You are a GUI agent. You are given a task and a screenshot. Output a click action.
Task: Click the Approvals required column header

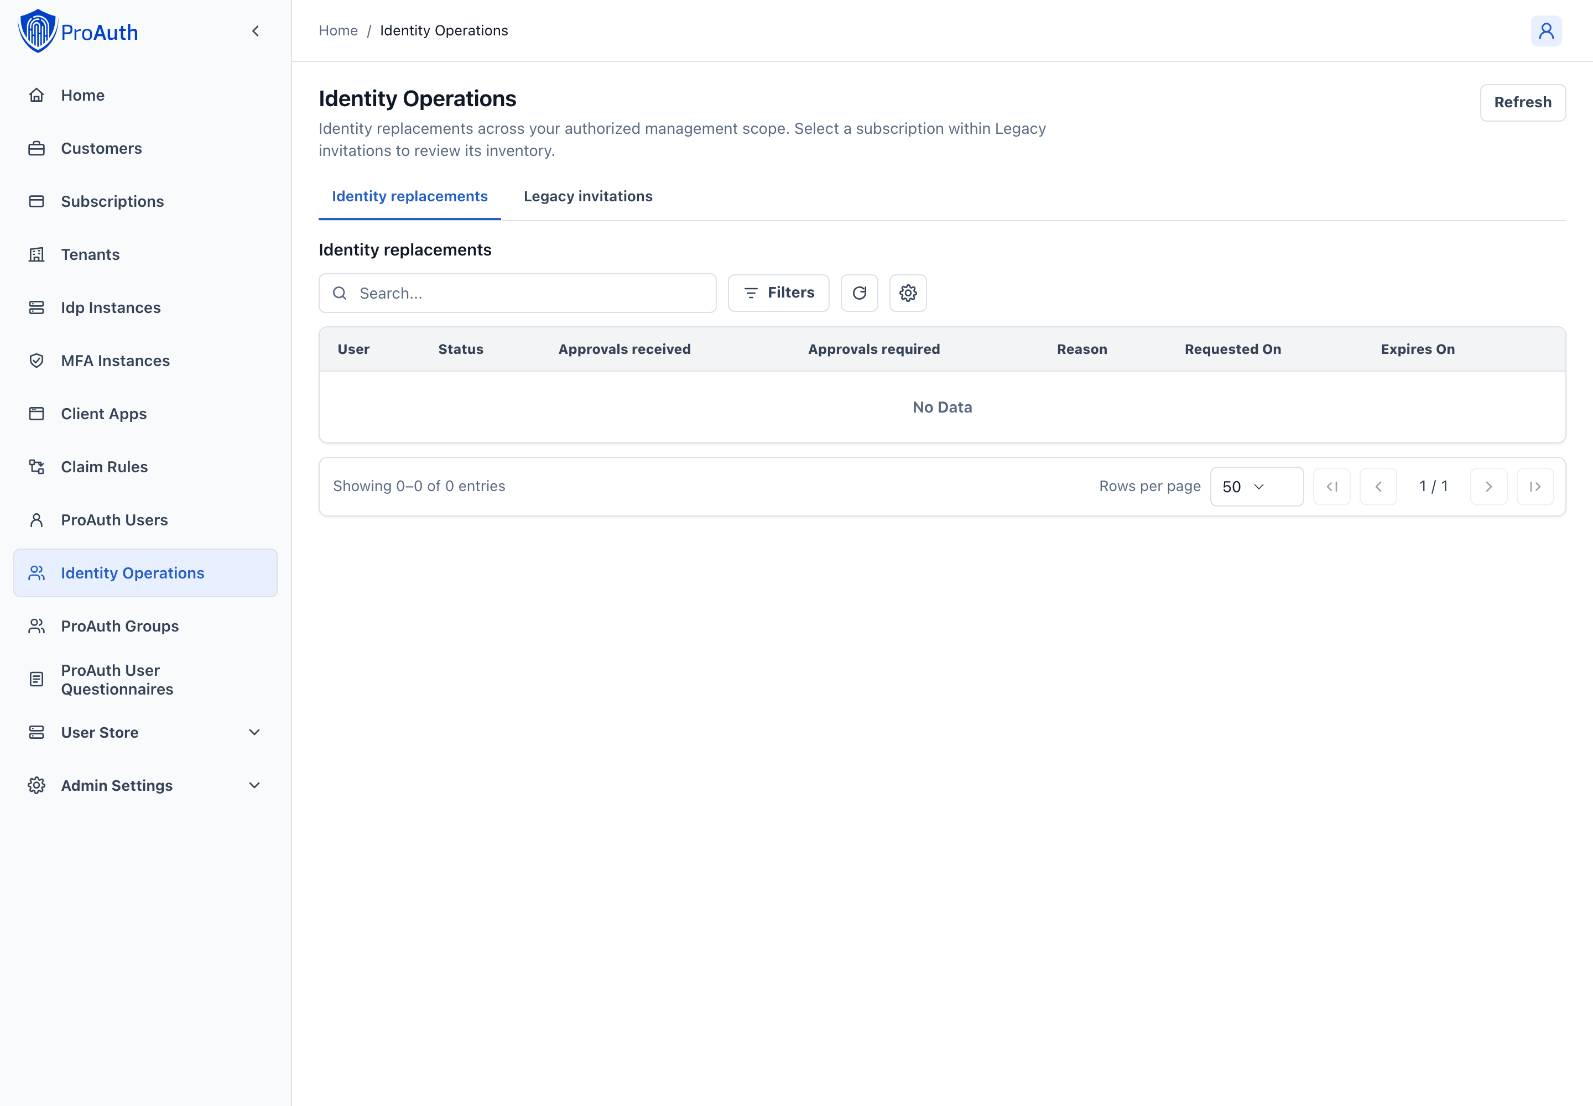pos(873,349)
